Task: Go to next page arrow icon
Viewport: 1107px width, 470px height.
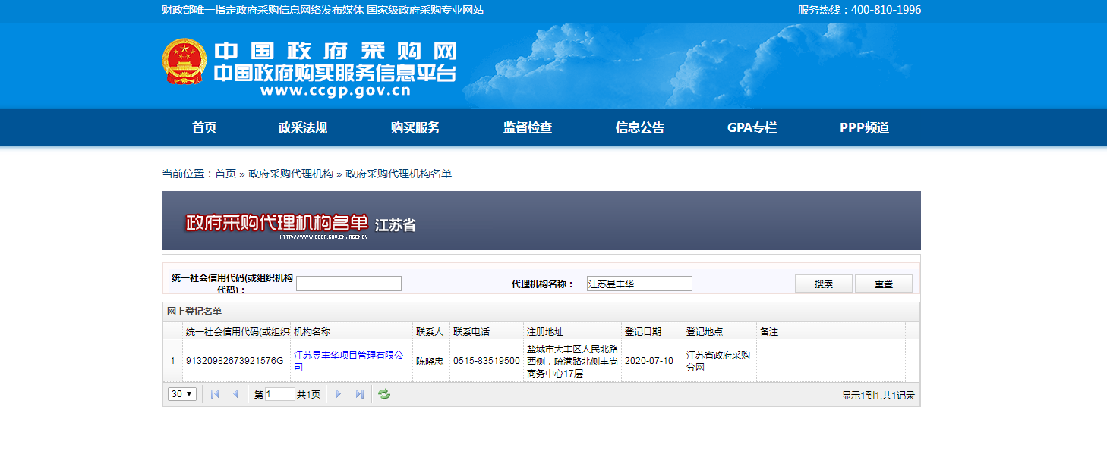Action: (x=339, y=394)
